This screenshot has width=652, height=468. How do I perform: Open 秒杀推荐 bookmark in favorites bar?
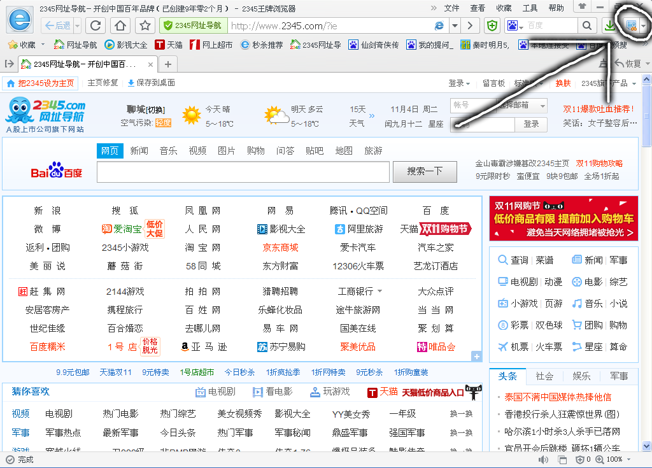pos(262,45)
